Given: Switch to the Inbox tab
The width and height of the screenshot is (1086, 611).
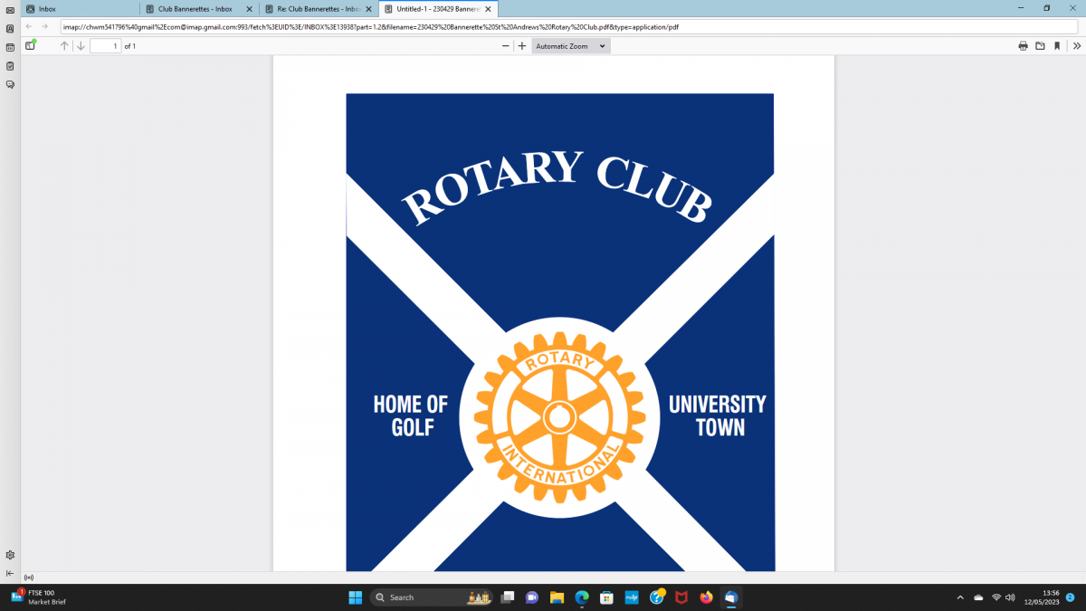Looking at the screenshot, I should [78, 8].
